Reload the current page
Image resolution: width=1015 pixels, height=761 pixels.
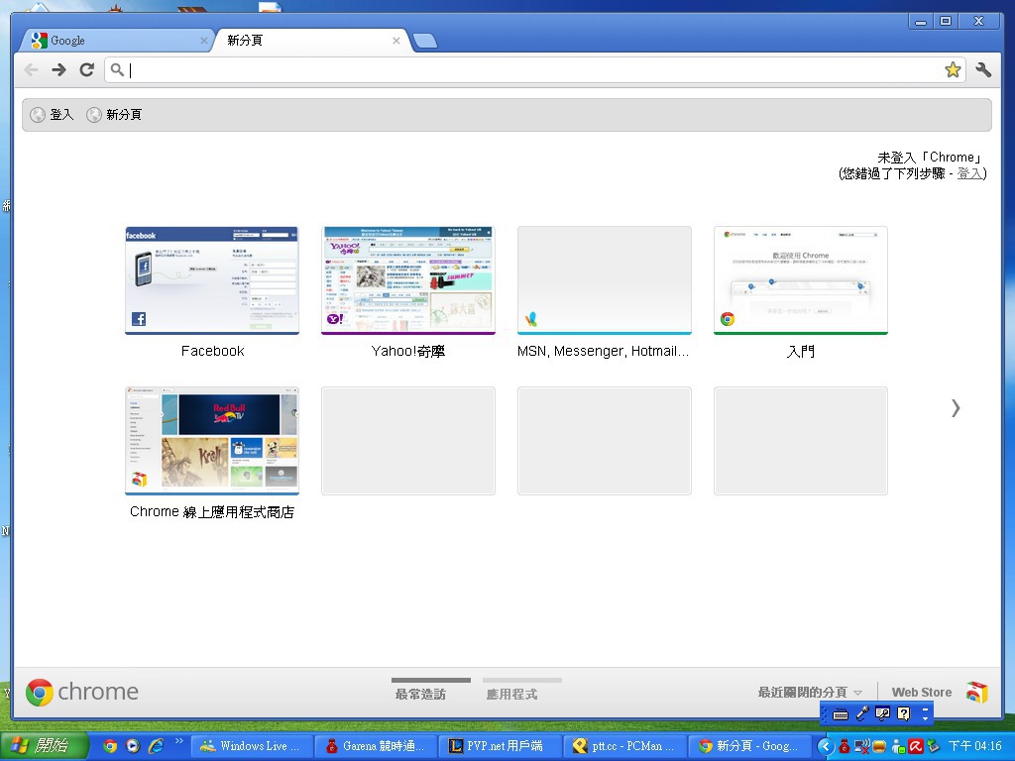pos(87,70)
